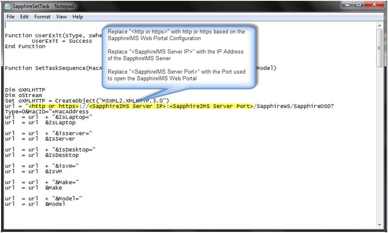Close the Notepad window

click(x=373, y=5)
